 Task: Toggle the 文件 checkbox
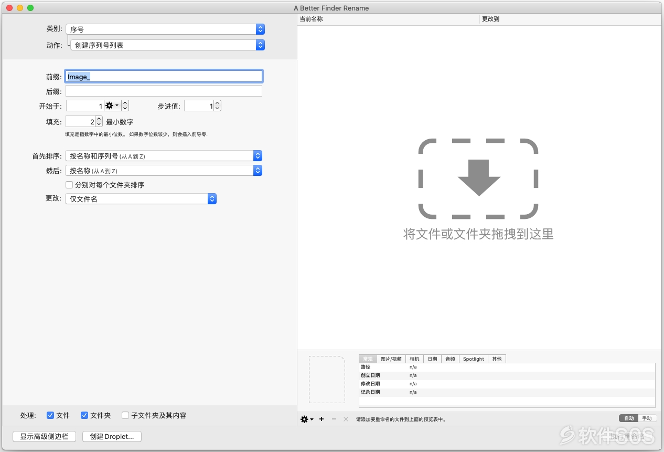[50, 415]
